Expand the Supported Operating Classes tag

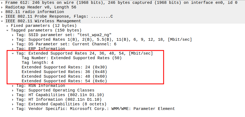13,90
